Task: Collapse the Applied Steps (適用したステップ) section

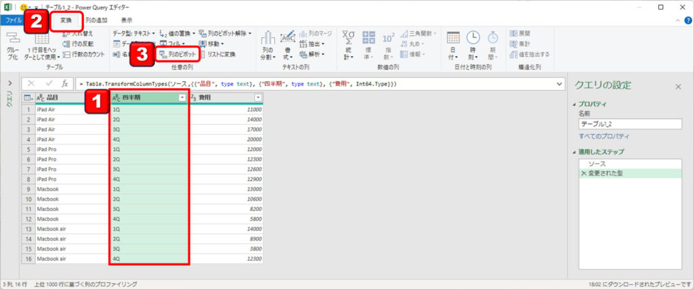Action: coord(575,152)
